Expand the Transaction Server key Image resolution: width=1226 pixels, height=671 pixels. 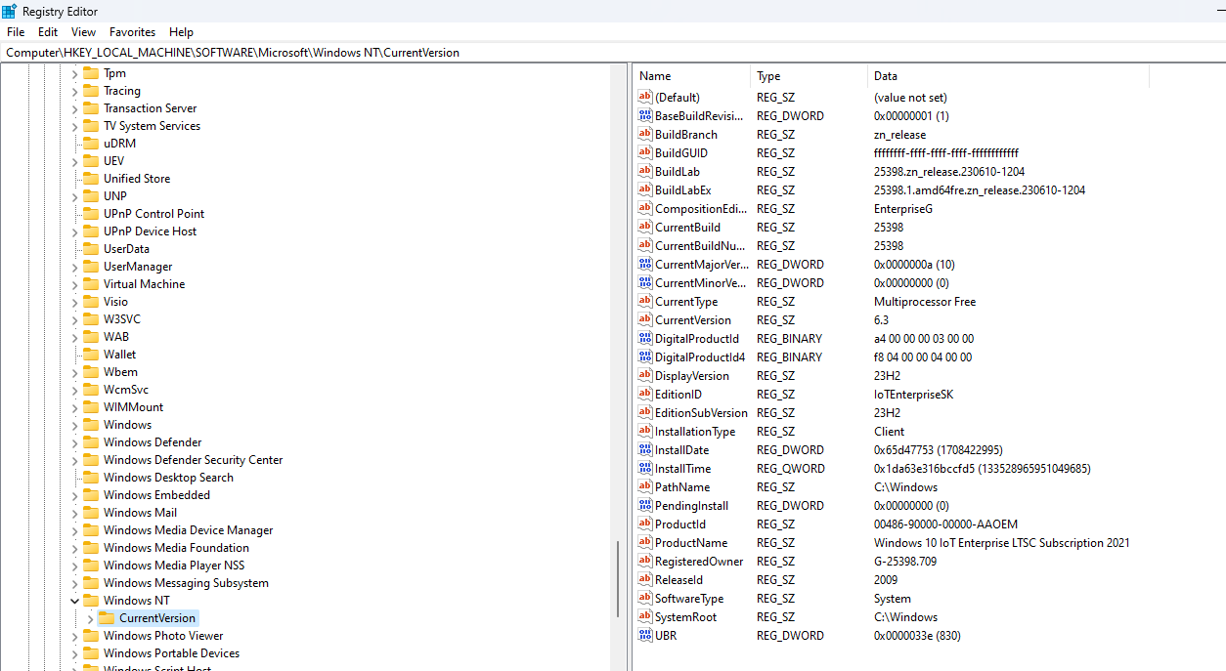(74, 108)
